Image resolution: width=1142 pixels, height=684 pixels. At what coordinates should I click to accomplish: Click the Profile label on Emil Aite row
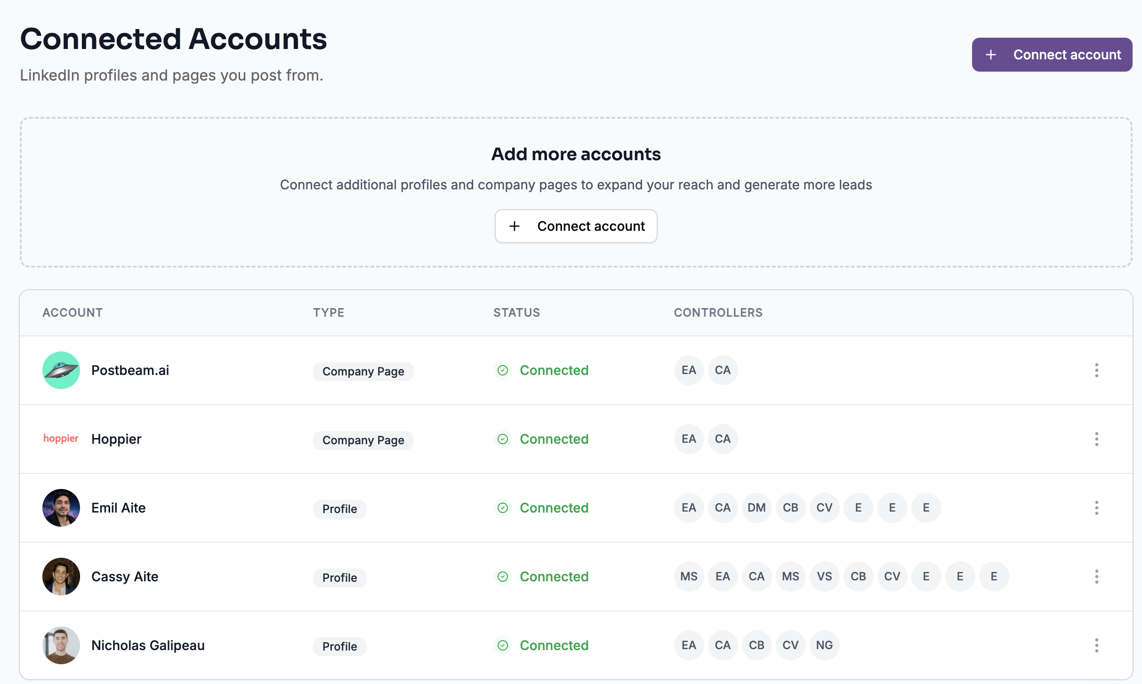pyautogui.click(x=339, y=509)
